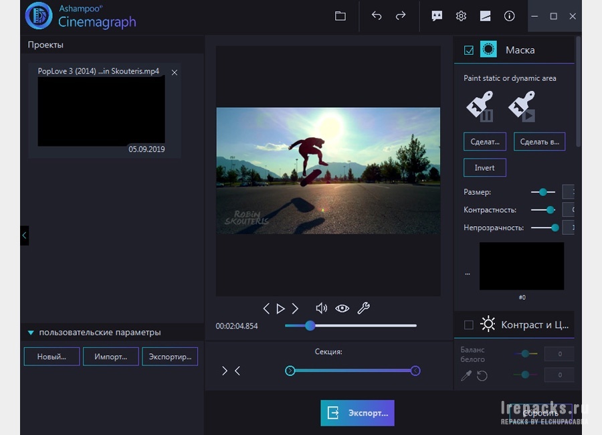Toggle preview with the eye icon
The width and height of the screenshot is (602, 435).
pyautogui.click(x=342, y=309)
